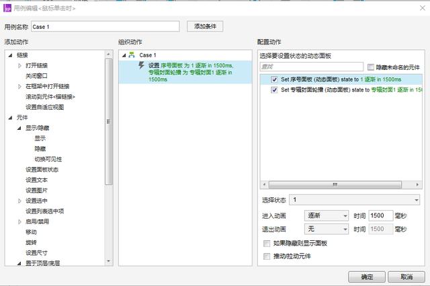This screenshot has width=430, height=286.
Task: Enable the 如果隐藏则显示面板 checkbox
Action: 267,244
